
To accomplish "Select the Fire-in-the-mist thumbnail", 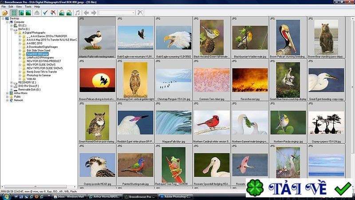I will tap(250, 80).
